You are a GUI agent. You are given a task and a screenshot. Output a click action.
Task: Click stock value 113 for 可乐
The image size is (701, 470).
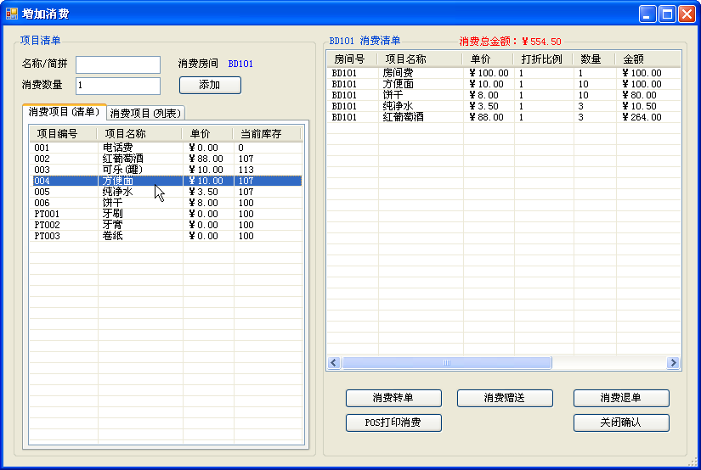[x=246, y=170]
